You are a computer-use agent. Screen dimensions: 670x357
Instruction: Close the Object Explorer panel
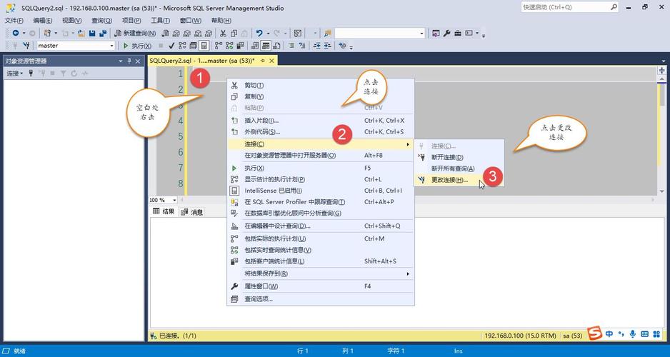[x=138, y=61]
